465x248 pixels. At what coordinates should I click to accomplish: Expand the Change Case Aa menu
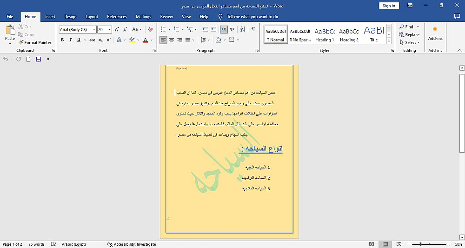(x=137, y=29)
